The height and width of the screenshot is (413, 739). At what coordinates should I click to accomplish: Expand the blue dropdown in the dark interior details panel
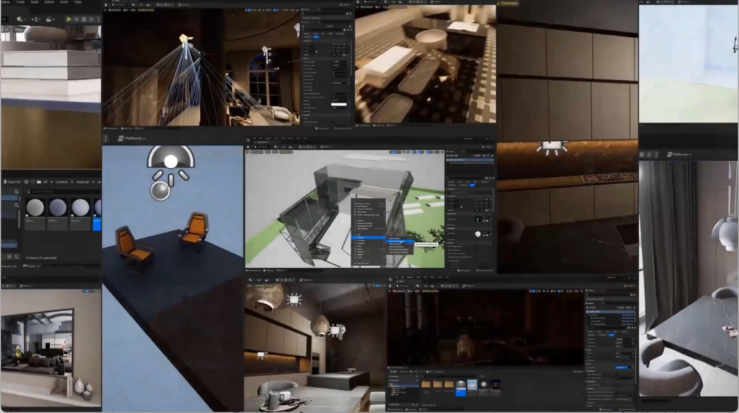(x=621, y=368)
